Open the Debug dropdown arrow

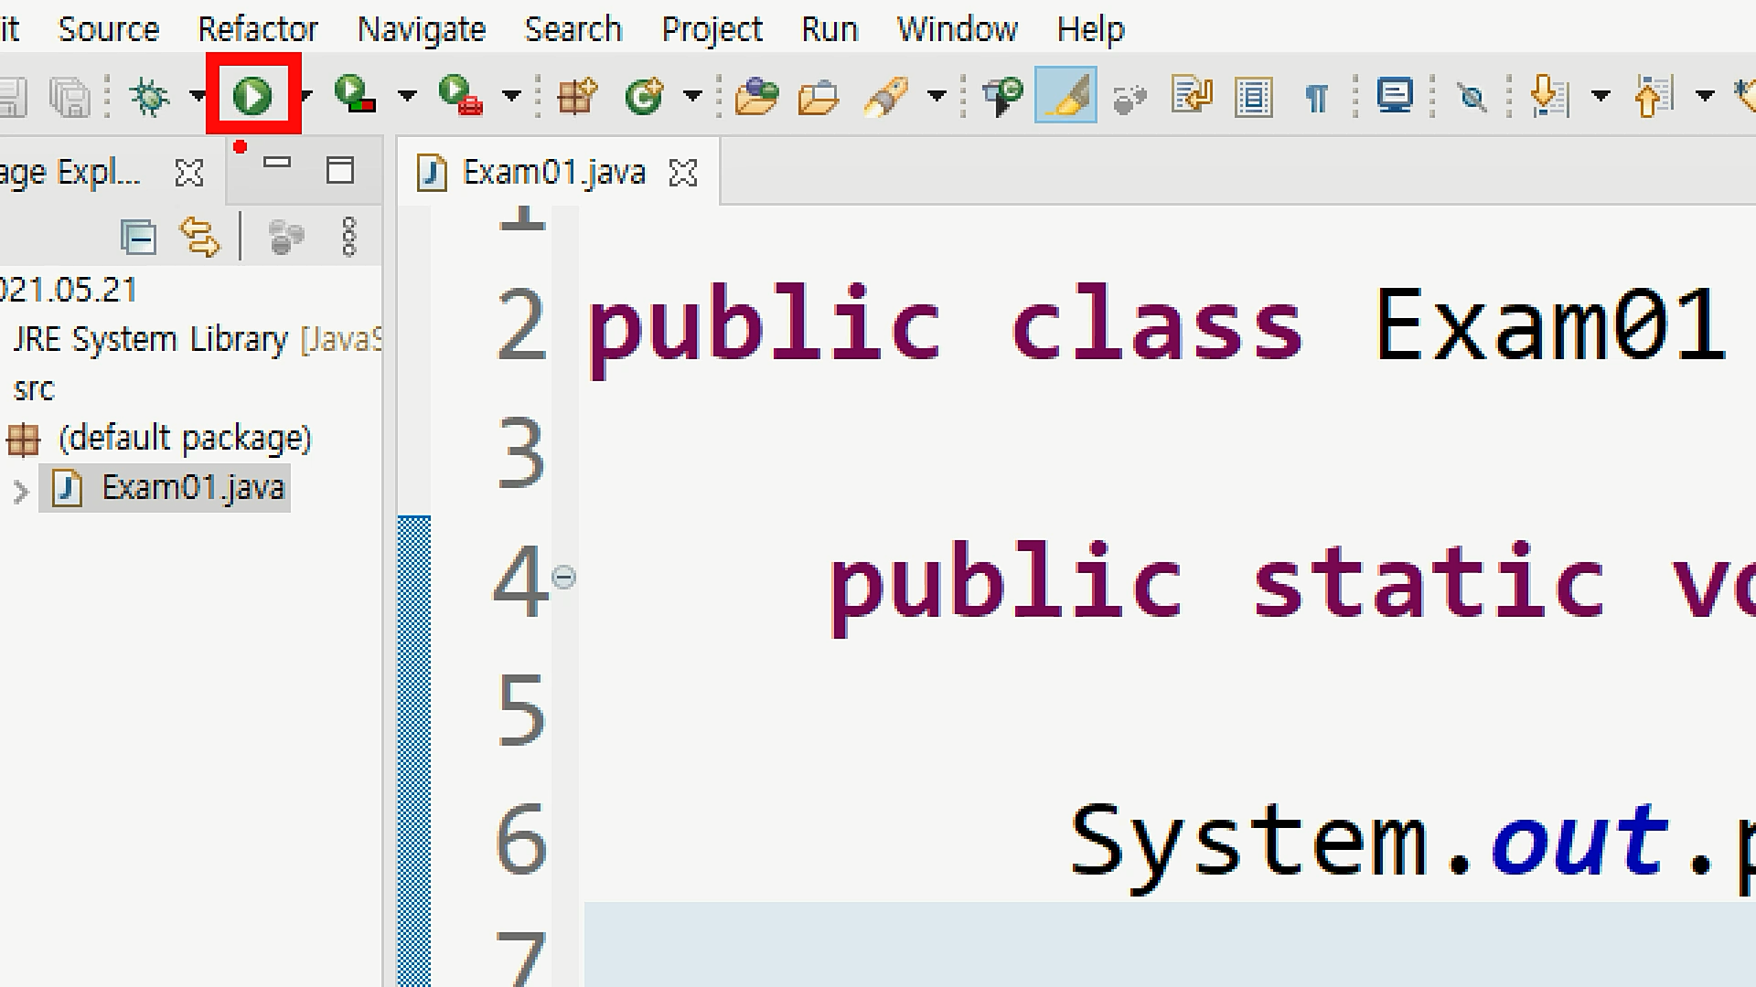(x=197, y=95)
